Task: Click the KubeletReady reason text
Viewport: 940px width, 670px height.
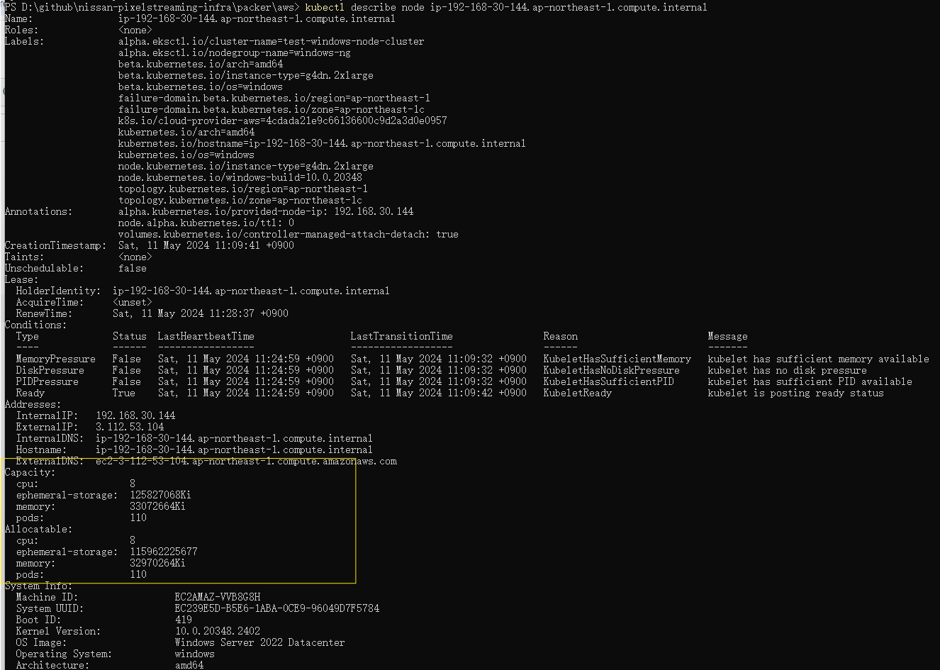Action: click(x=577, y=393)
